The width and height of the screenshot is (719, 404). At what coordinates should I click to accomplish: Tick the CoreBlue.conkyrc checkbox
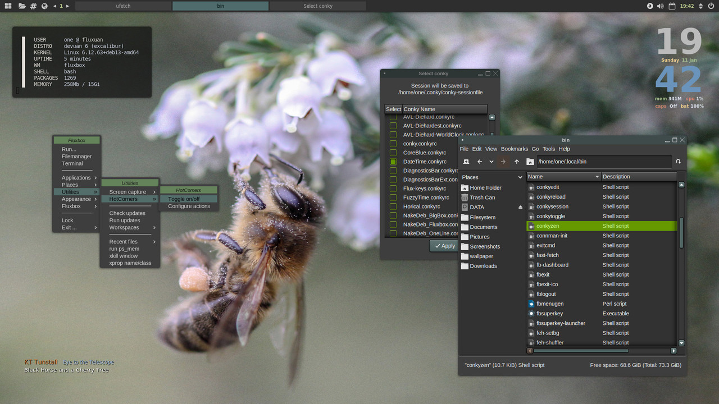coord(393,153)
